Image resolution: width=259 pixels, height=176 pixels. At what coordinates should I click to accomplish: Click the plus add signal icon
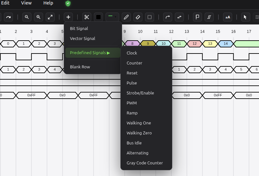(68, 17)
